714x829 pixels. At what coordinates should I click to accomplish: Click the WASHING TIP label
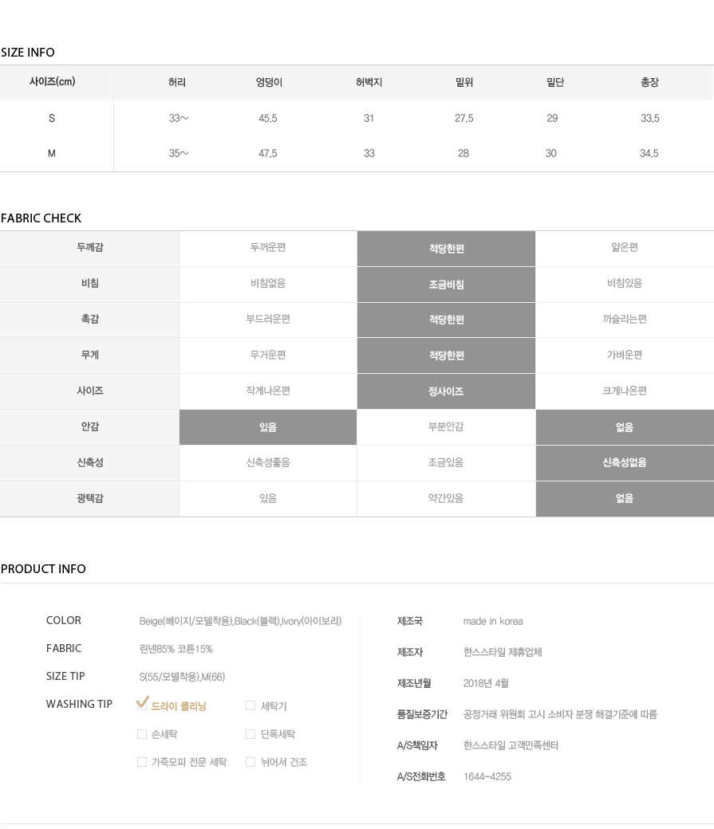pos(80,704)
